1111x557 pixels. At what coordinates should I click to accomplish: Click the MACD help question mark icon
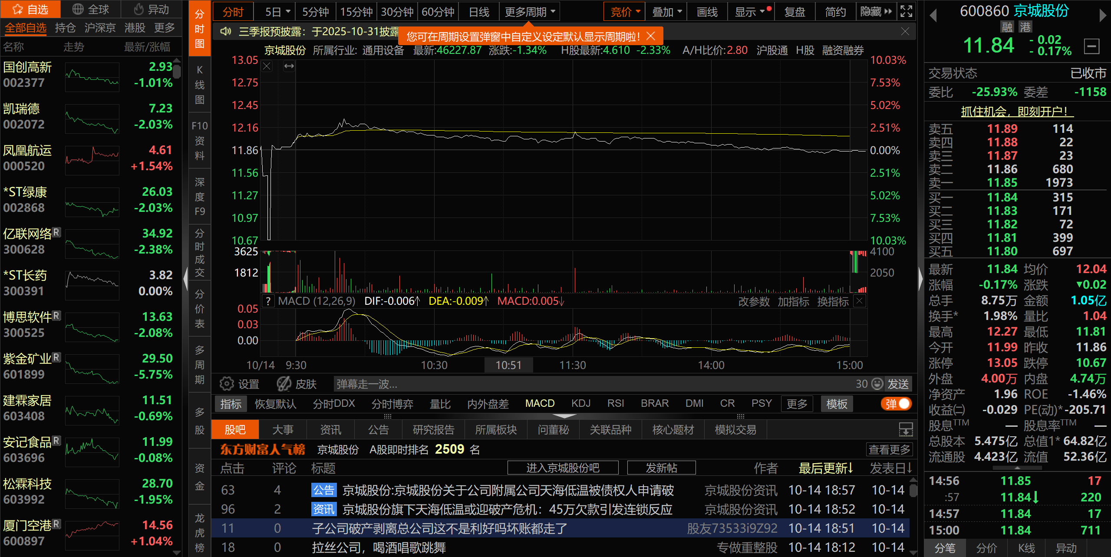pyautogui.click(x=268, y=301)
